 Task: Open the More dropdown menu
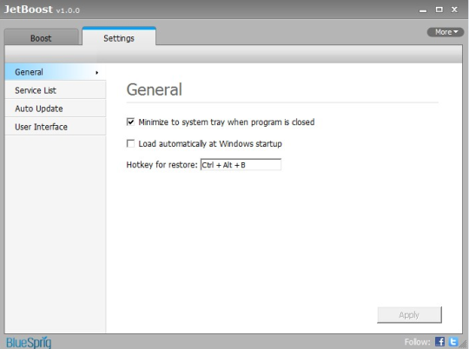pyautogui.click(x=446, y=32)
